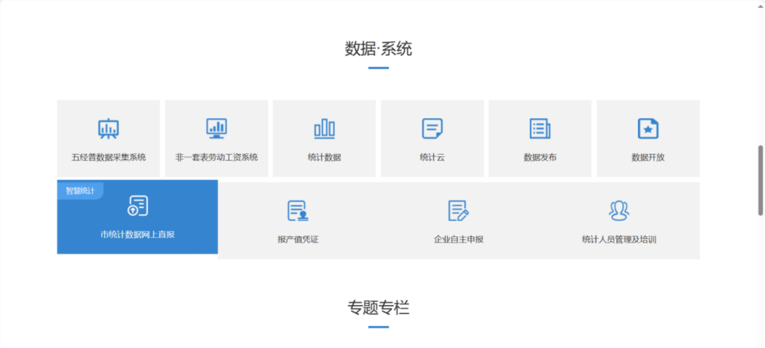765x348 pixels.
Task: Click the 报产值凭证 certificate icon
Action: [x=298, y=211]
